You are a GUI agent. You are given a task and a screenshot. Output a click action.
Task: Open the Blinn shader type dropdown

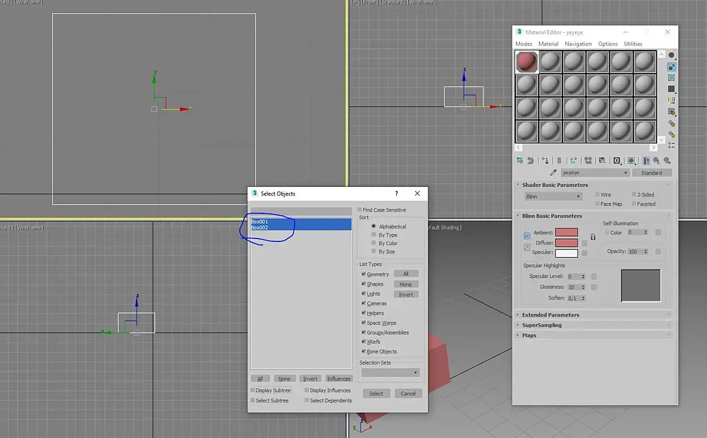point(554,197)
